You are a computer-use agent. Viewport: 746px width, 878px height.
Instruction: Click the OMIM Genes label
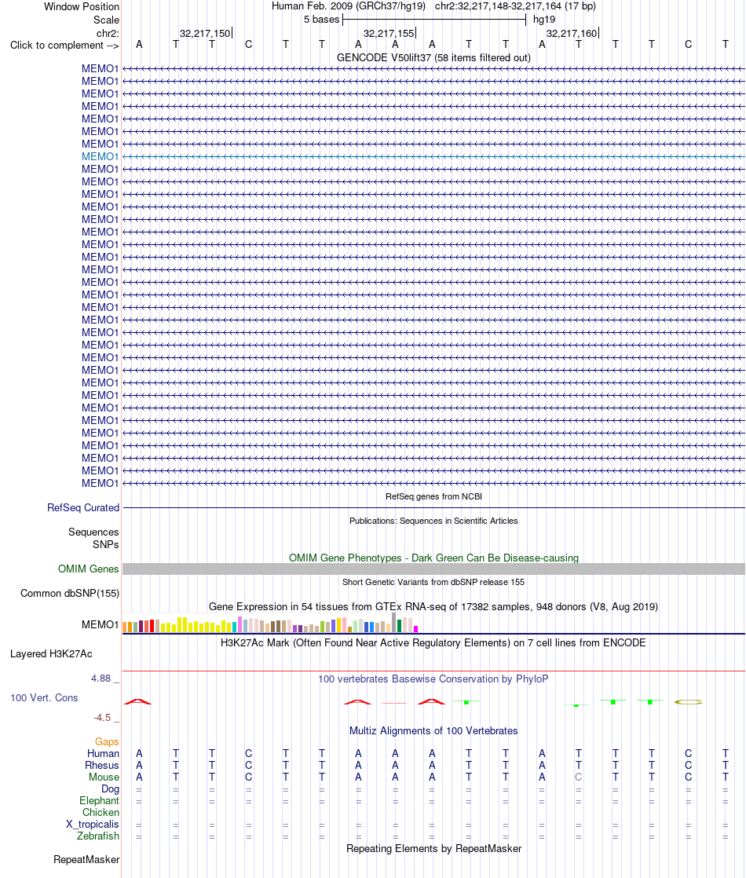point(89,569)
